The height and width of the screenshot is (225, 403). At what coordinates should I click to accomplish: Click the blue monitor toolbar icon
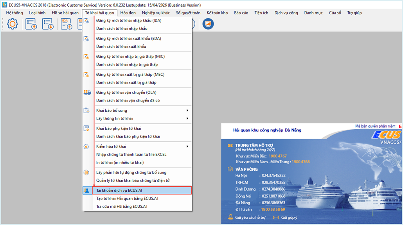tap(208, 24)
